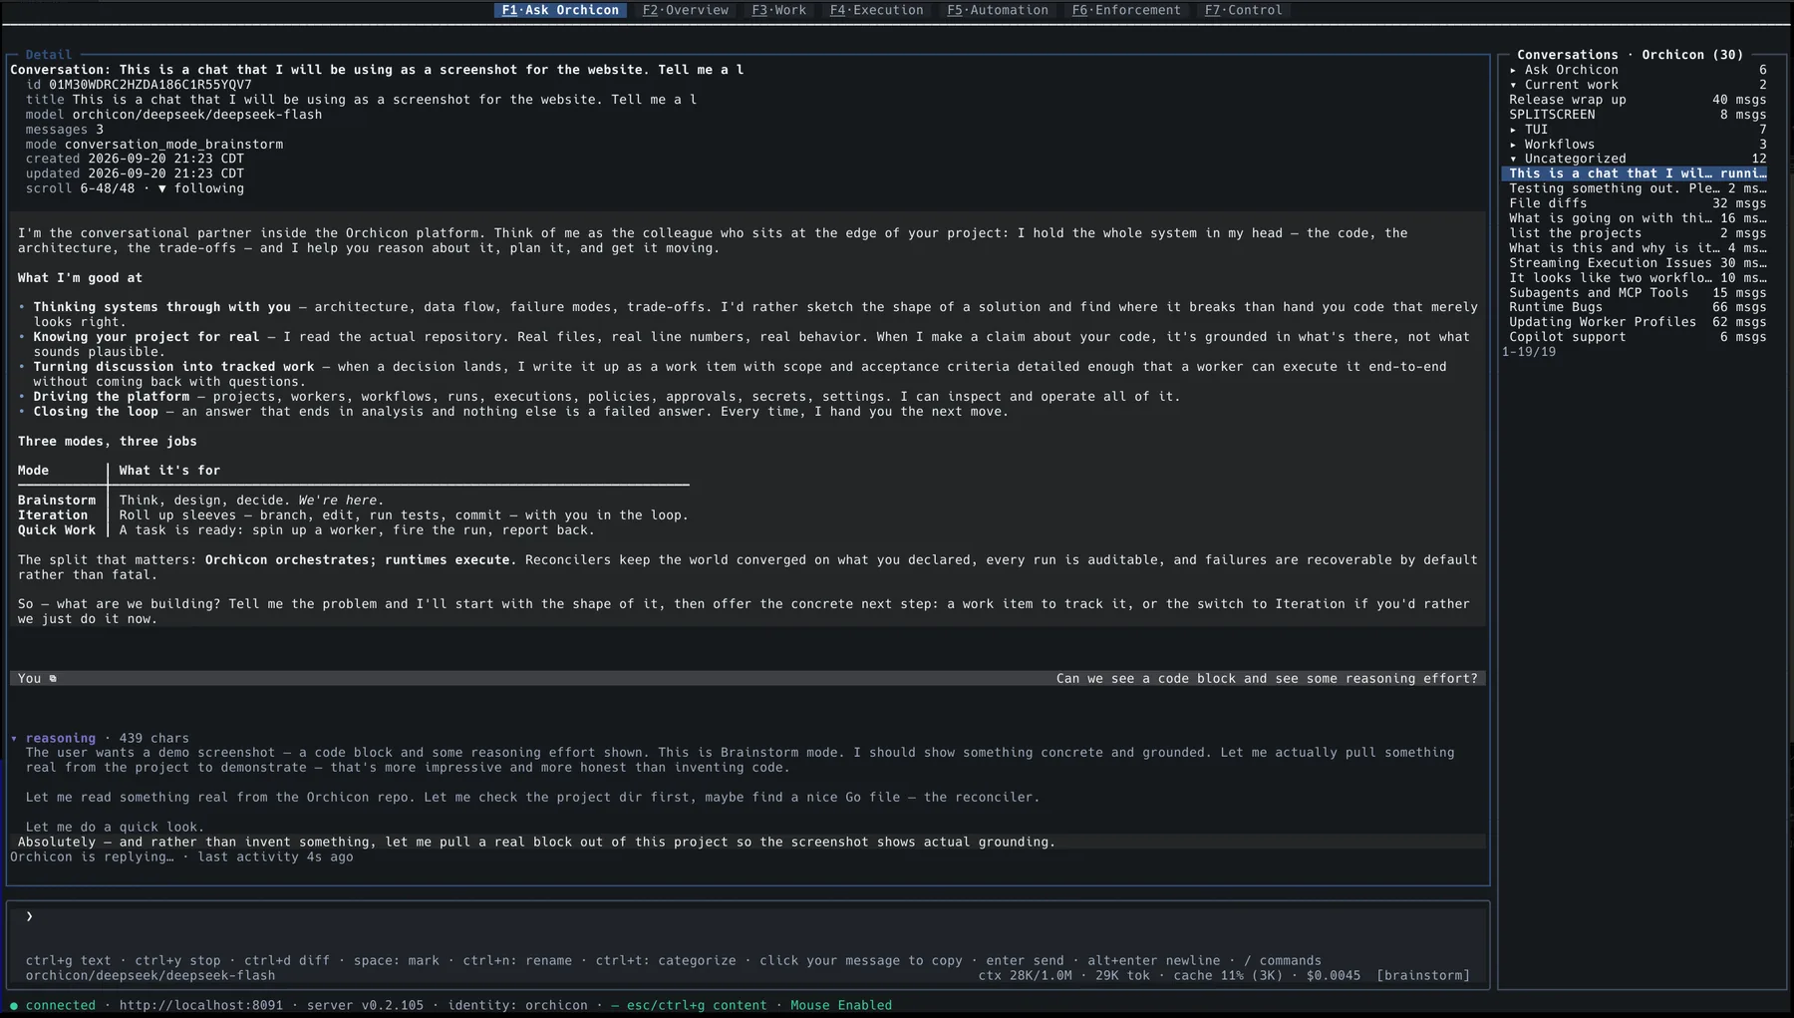Open the Copilot support conversation
The image size is (1794, 1018).
(1637, 337)
